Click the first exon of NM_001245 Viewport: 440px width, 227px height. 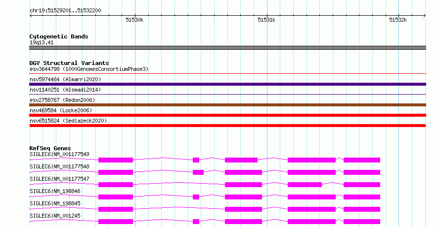[x=116, y=222]
